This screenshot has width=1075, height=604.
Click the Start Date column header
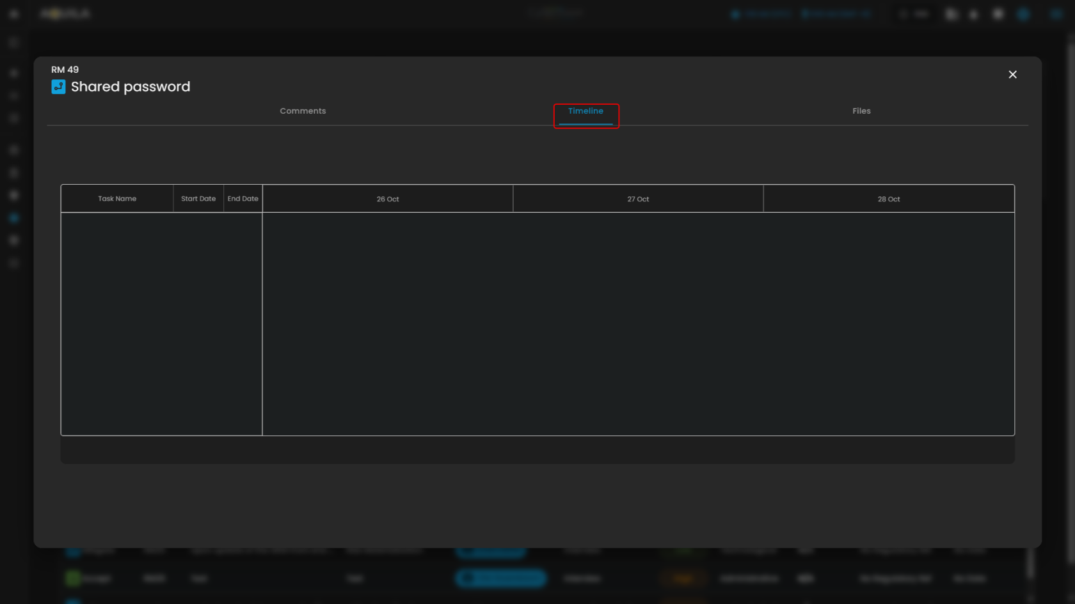[198, 199]
